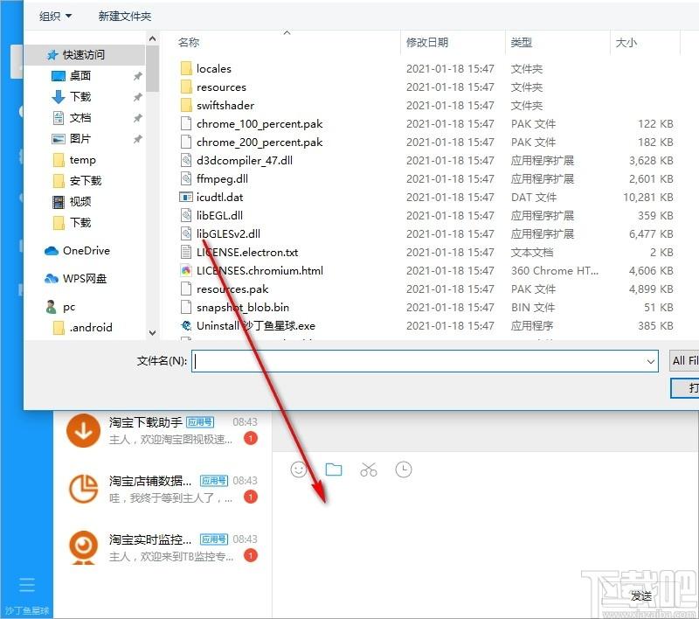This screenshot has height=619, width=699.
Task: Click the send file folder icon
Action: (334, 469)
